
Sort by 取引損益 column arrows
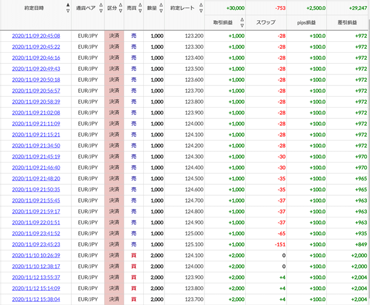pos(242,22)
